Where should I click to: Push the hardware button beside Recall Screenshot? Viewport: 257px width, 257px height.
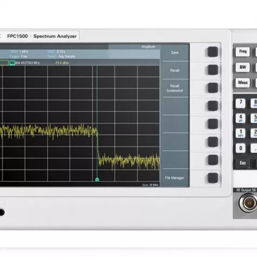point(213,88)
